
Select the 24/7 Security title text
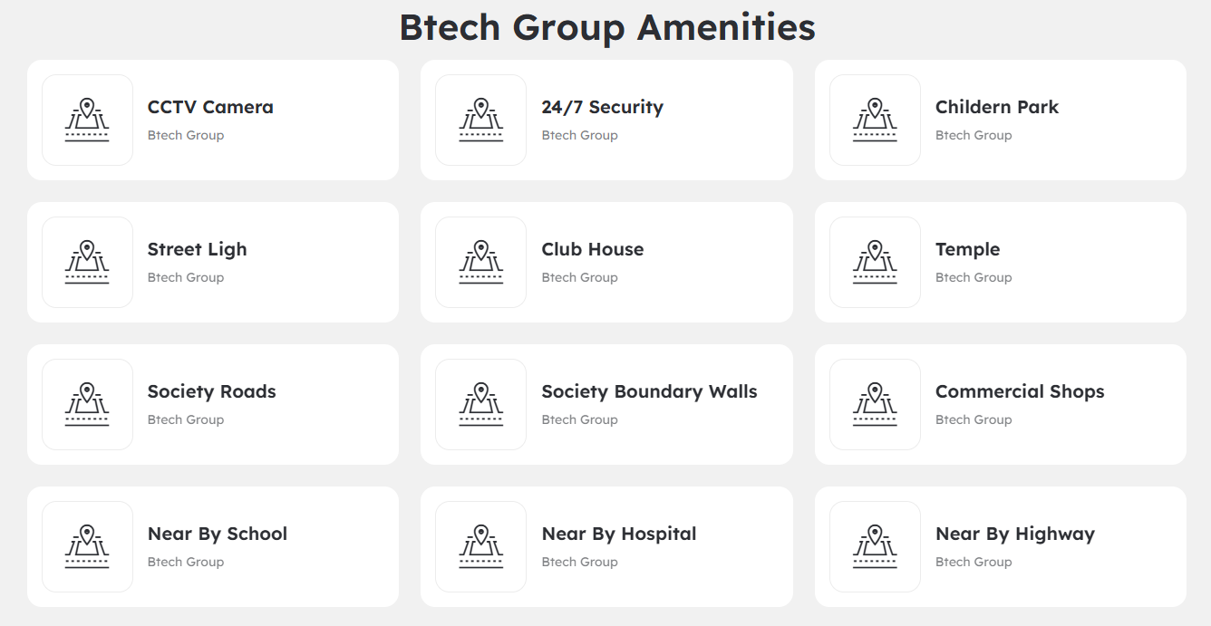(x=602, y=107)
